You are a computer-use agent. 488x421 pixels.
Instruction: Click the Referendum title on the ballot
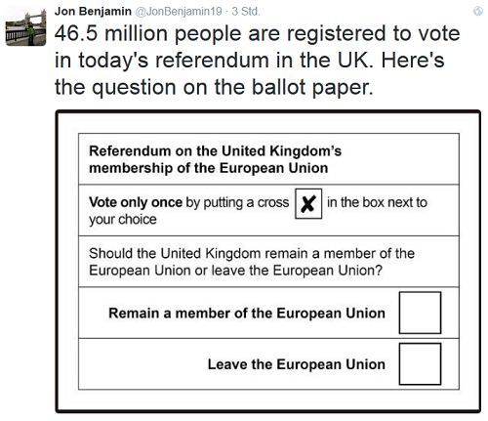coord(215,159)
